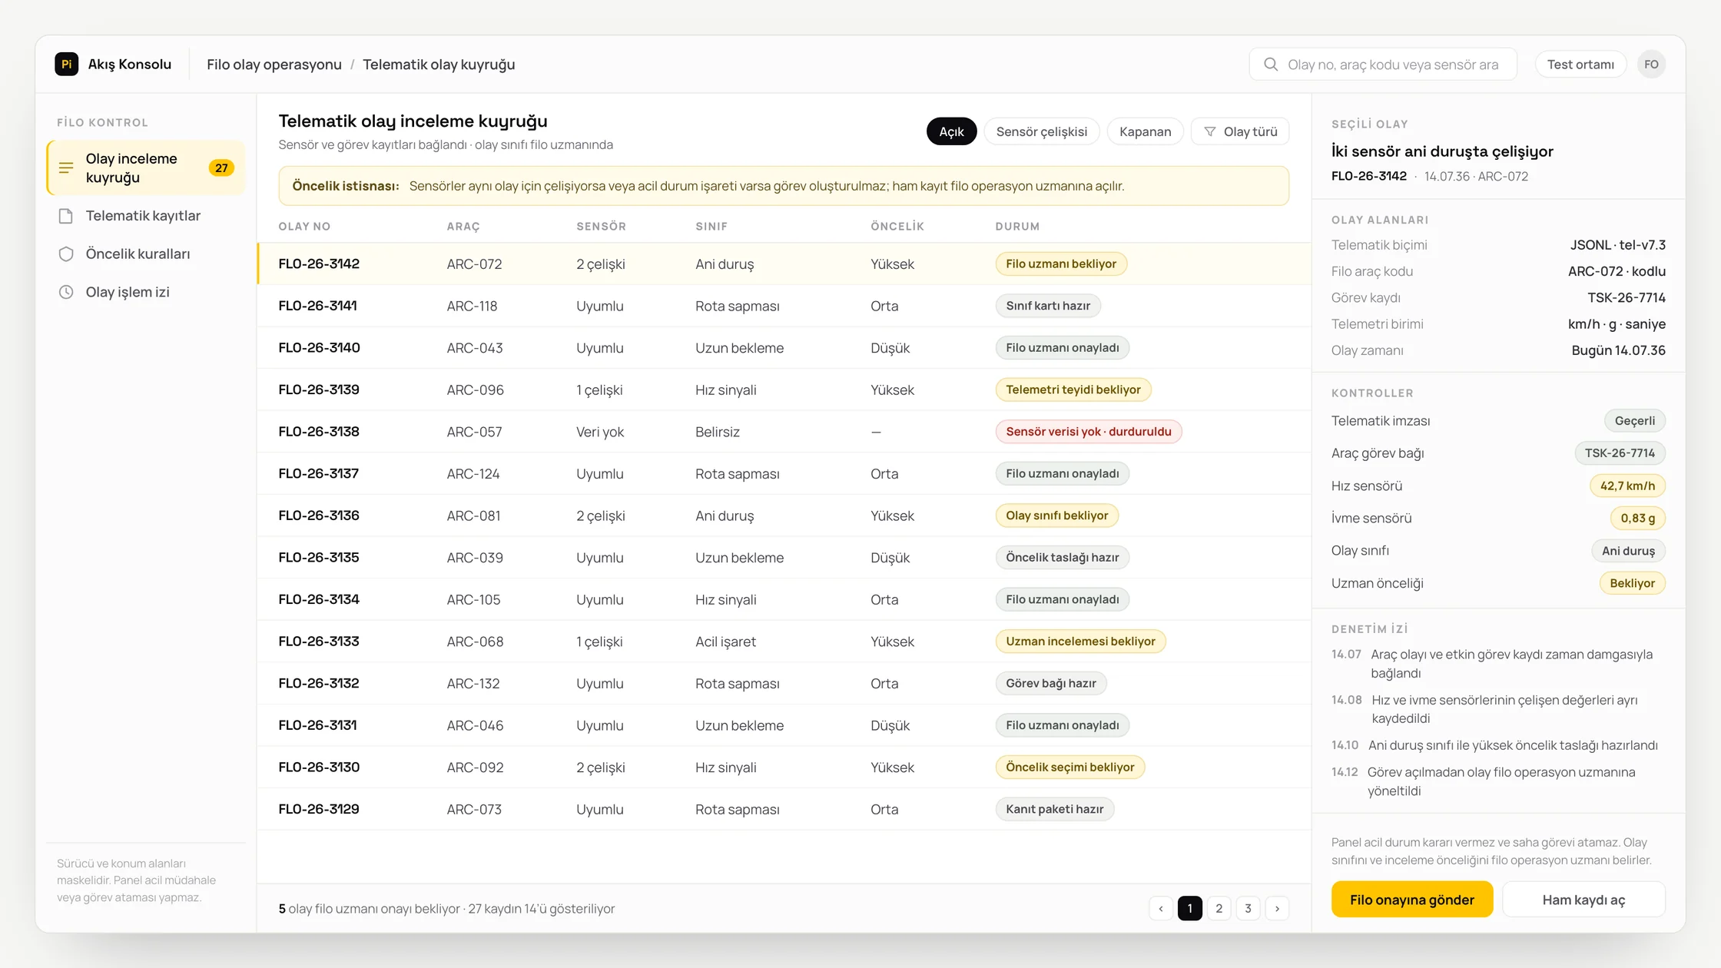Click the search magnifier icon
Screen dimensions: 1721x968
tap(1271, 64)
